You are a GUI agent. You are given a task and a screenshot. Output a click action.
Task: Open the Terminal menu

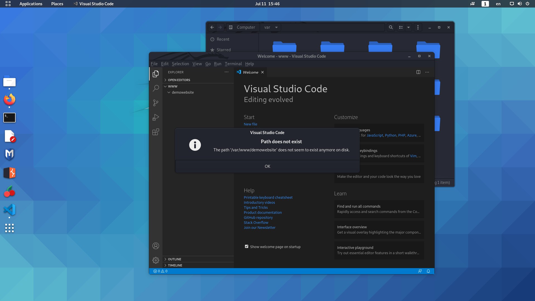[233, 64]
